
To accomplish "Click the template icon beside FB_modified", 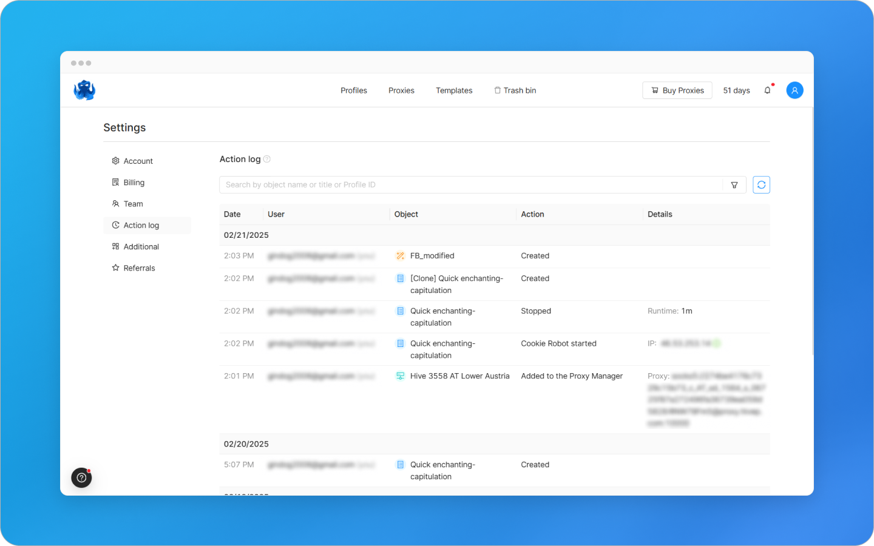I will (x=400, y=255).
